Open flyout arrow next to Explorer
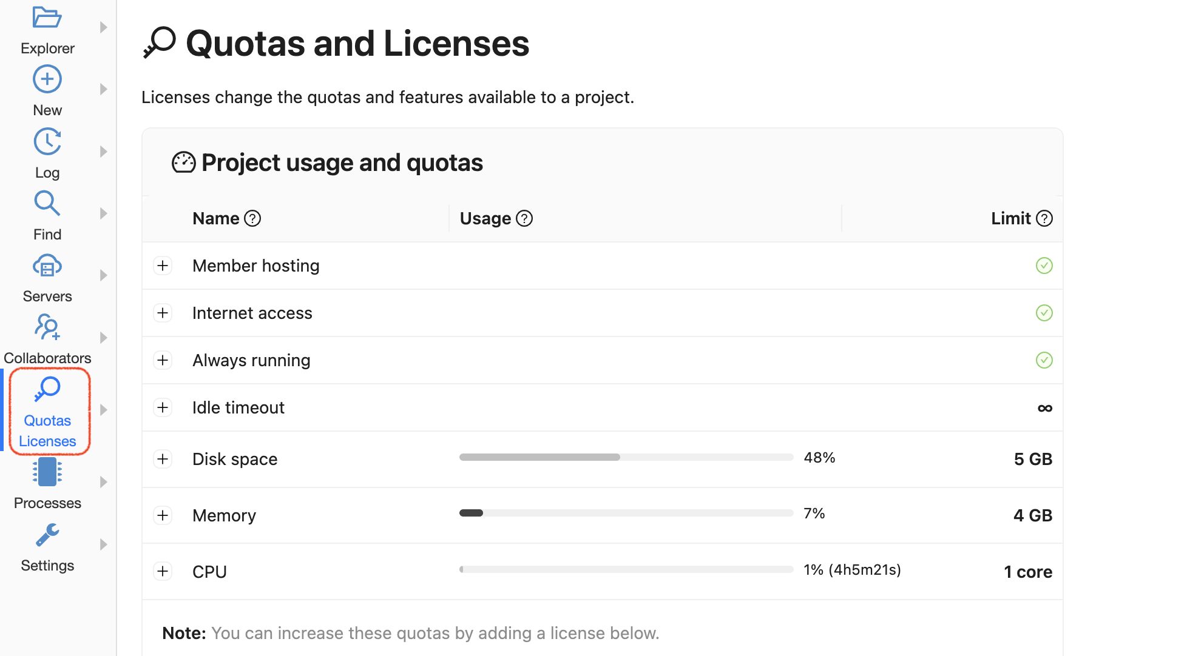This screenshot has height=656, width=1187. 103,27
